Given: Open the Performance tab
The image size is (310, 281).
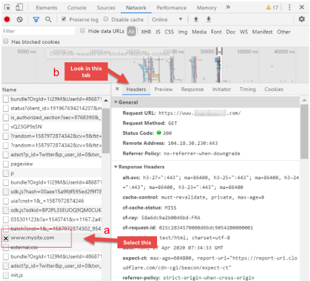Looking at the screenshot, I should point(171,8).
